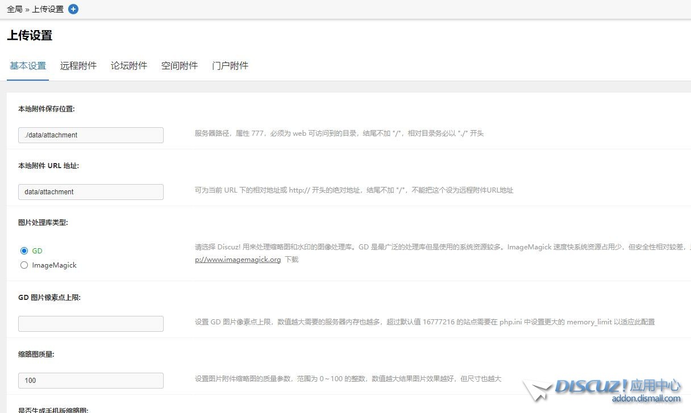
Task: Go to the 论坛附件 tab
Action: [x=129, y=66]
